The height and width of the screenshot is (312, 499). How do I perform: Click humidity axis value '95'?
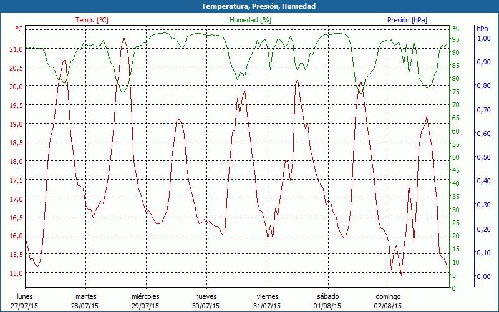click(x=456, y=39)
